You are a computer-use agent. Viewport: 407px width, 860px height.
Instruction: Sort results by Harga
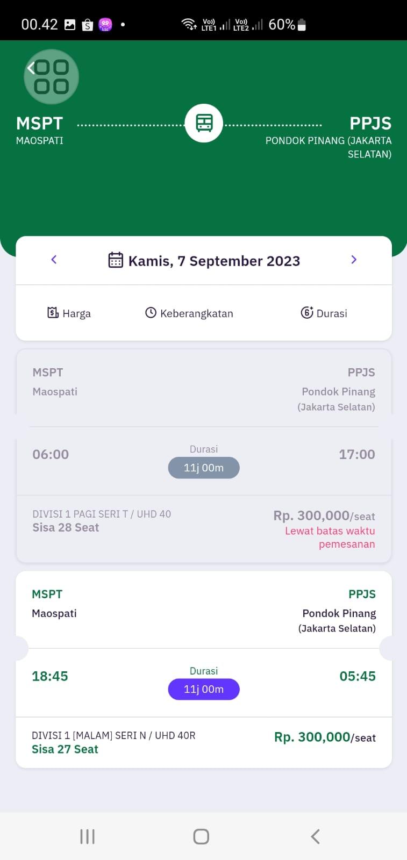(69, 313)
